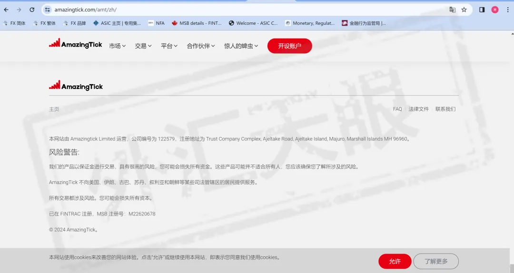Open the FAQ footer link

(x=397, y=109)
